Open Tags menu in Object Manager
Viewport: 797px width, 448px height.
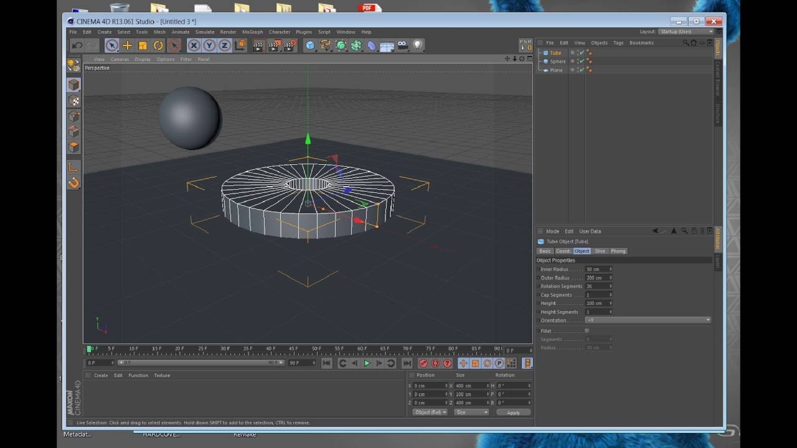click(x=618, y=43)
